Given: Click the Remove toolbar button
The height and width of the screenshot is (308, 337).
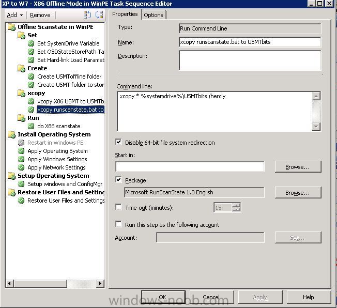Looking at the screenshot, I should (x=40, y=15).
